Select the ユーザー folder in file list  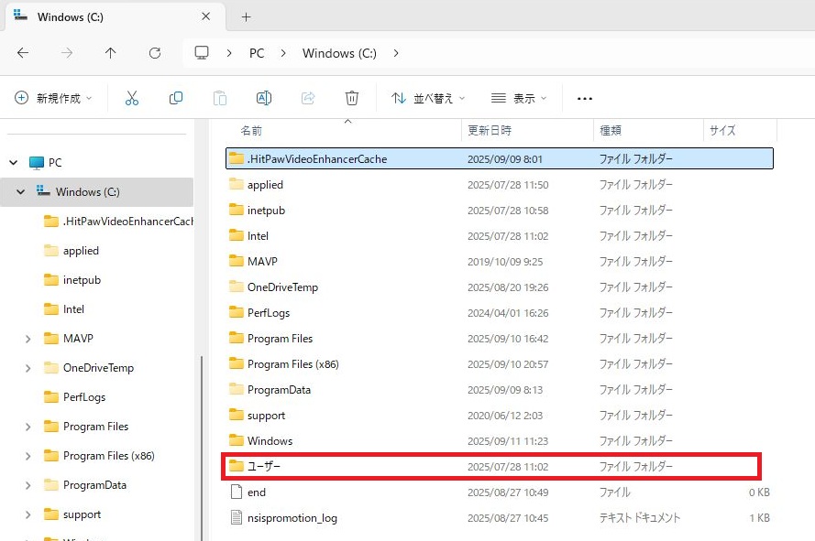click(x=264, y=467)
